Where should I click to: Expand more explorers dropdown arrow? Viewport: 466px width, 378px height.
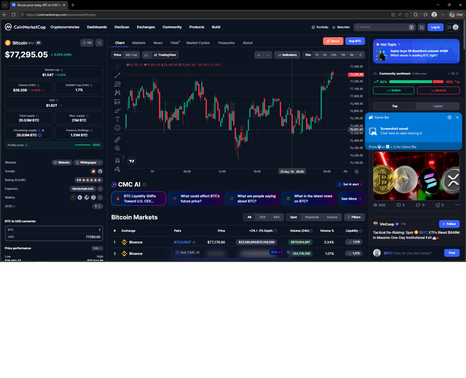pos(100,189)
